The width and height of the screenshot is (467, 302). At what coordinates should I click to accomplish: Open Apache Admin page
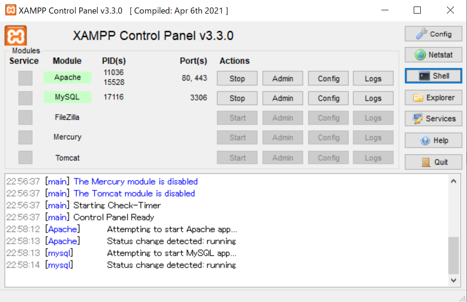tap(283, 79)
